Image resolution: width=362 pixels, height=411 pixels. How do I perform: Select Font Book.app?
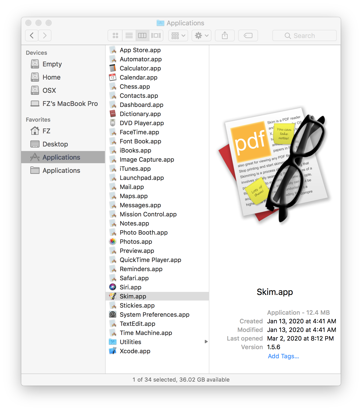tap(157, 141)
